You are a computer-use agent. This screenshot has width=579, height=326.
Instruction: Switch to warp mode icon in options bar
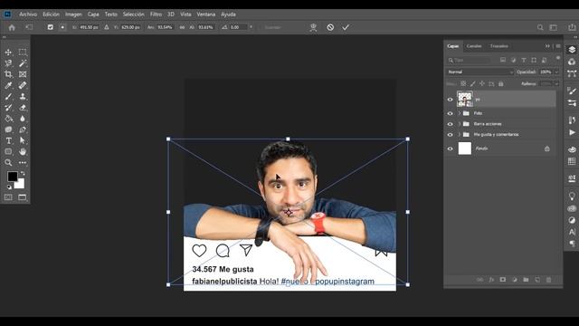313,27
